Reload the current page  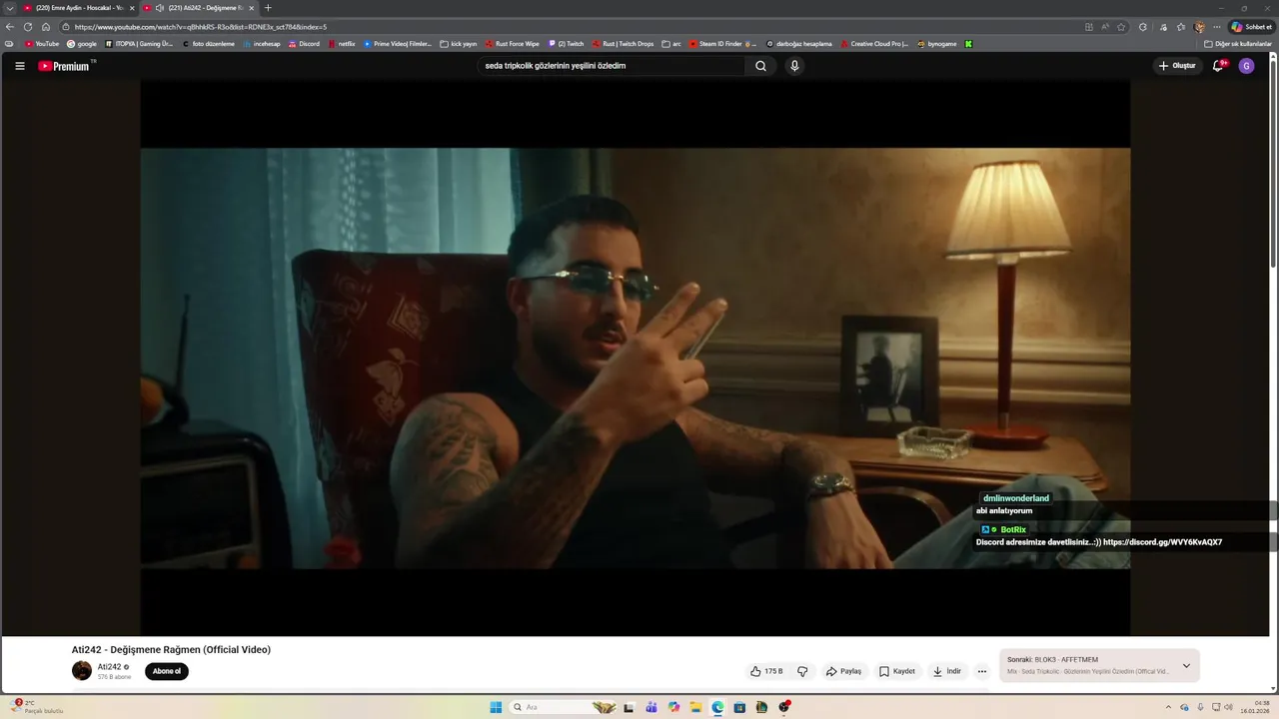28,27
